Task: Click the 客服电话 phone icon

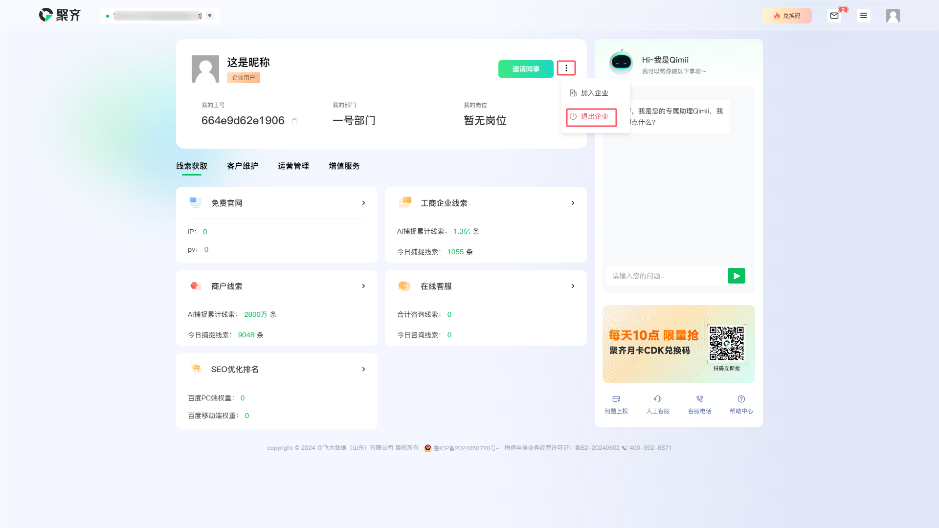Action: pos(700,399)
